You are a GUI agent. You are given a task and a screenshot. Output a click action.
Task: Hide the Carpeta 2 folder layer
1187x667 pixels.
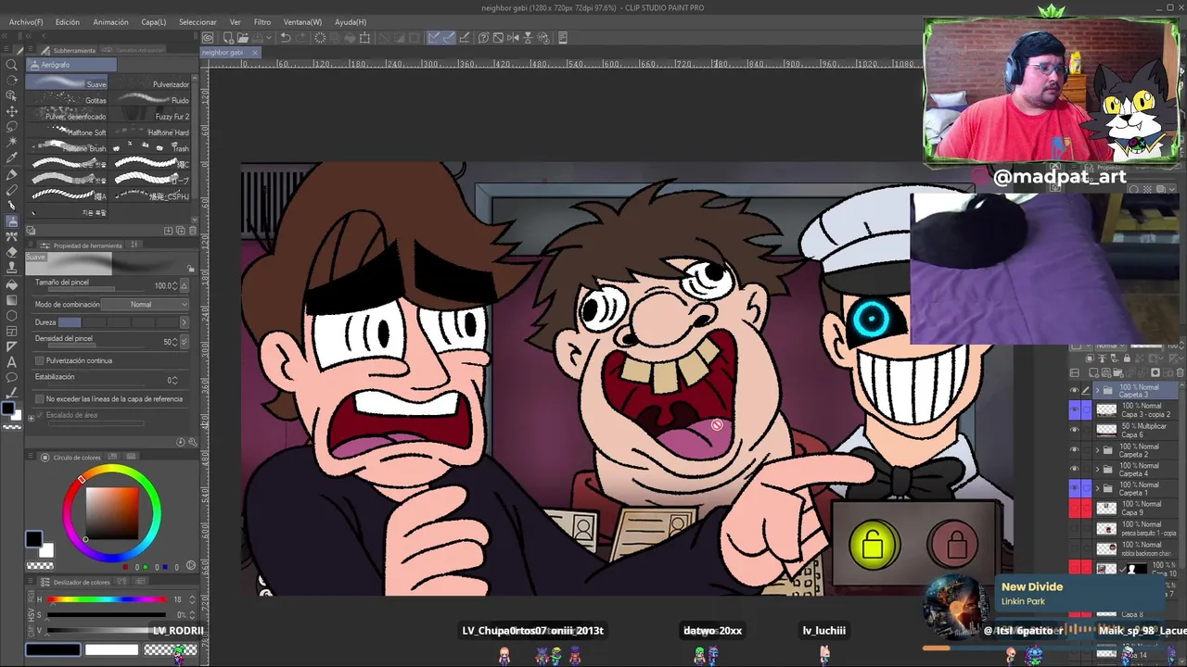tap(1074, 450)
